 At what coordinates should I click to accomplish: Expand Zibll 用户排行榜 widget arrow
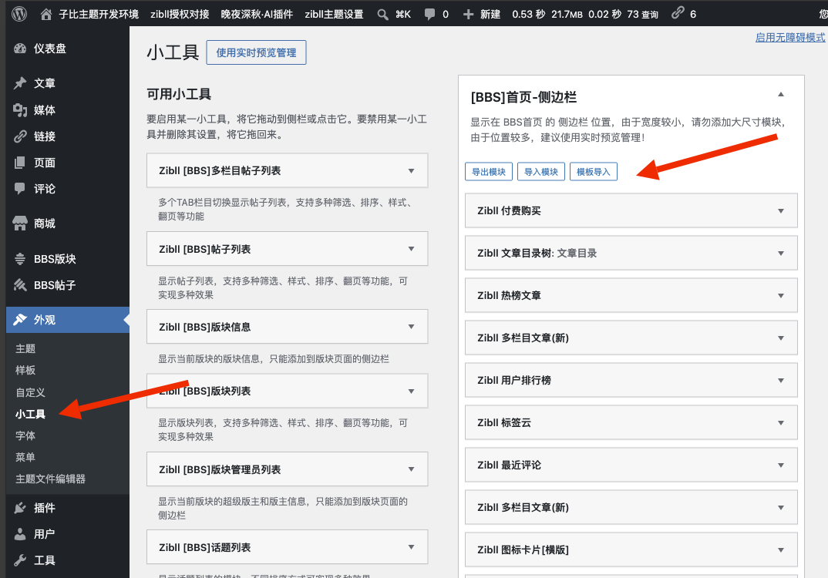[781, 381]
